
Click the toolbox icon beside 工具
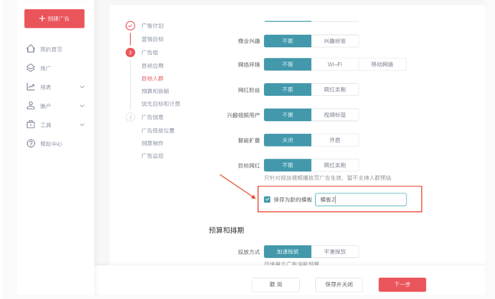click(x=31, y=125)
